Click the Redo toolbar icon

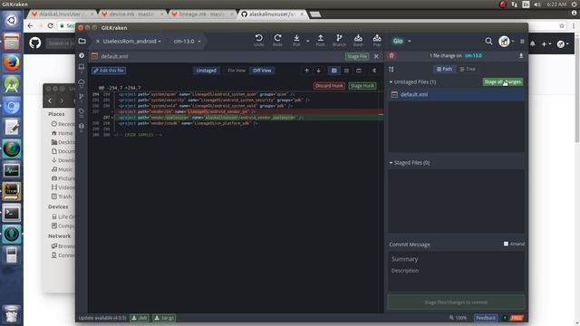coord(277,40)
